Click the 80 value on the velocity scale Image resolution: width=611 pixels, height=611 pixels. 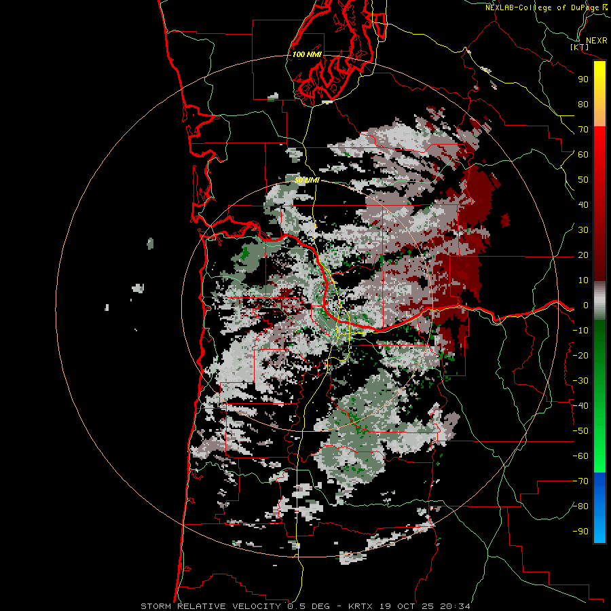[x=583, y=104]
